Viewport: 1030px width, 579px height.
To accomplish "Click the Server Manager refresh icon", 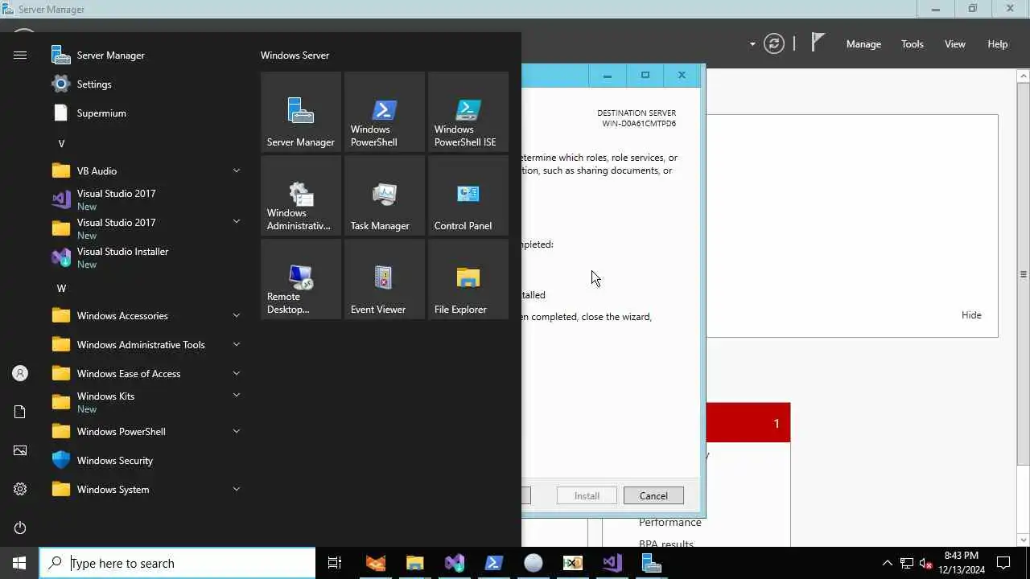I will click(774, 43).
